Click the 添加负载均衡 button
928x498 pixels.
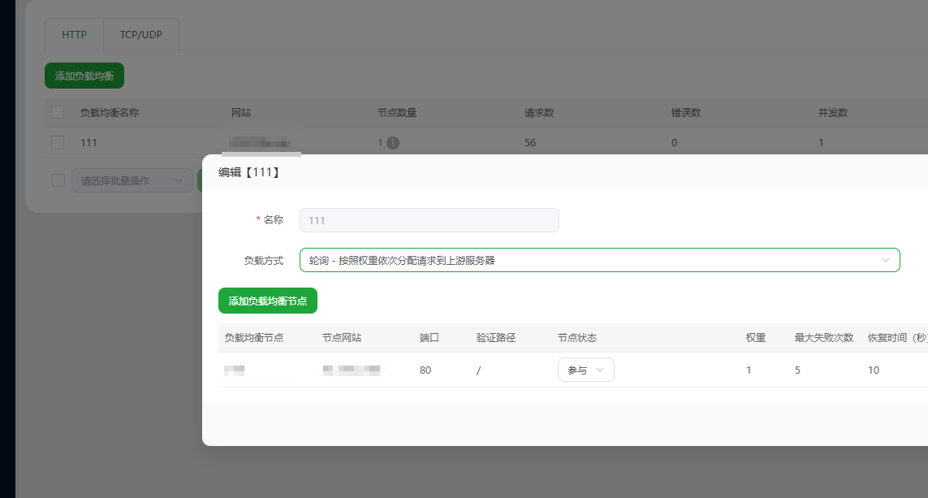(84, 76)
